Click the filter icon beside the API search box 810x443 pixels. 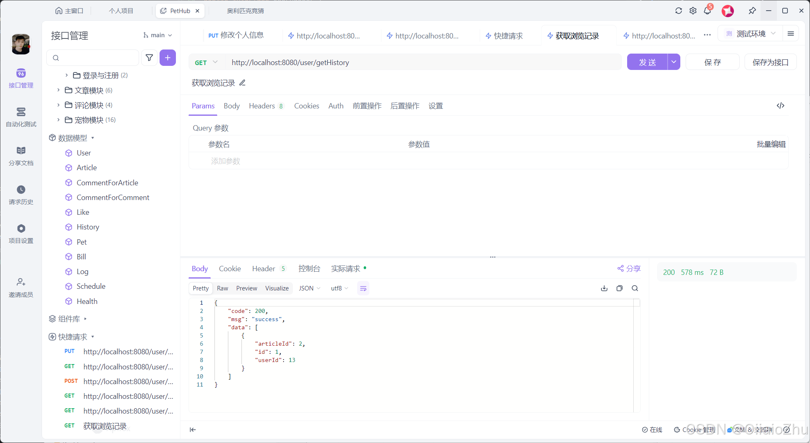pos(149,58)
